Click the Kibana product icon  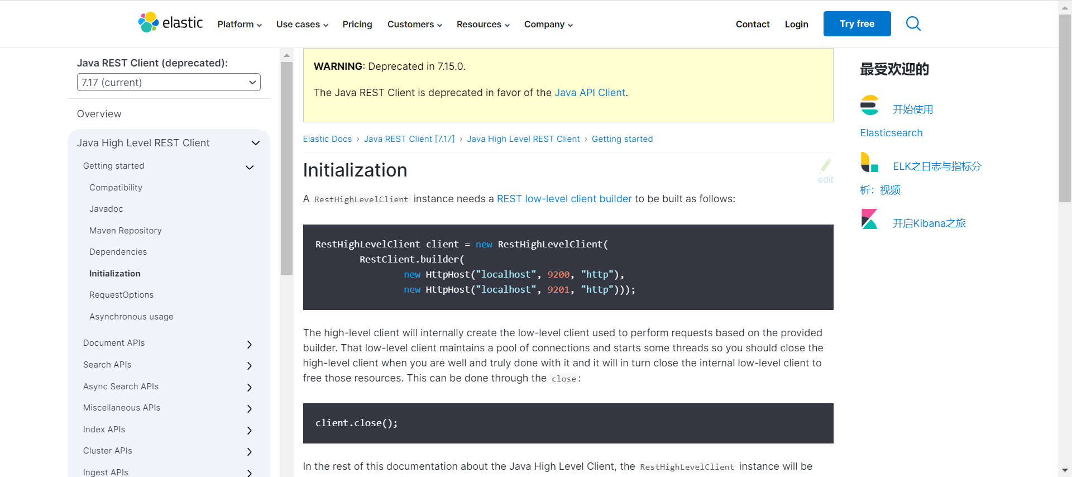[x=869, y=220]
